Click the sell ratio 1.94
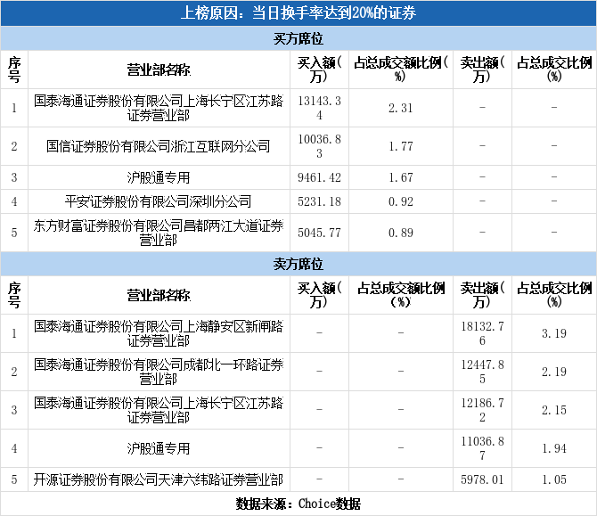Screen dimensions: 597x516 [554, 448]
